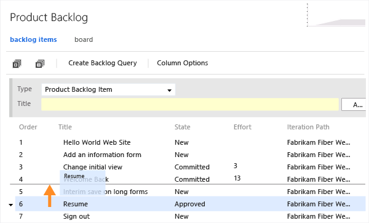Click the Order column header
The height and width of the screenshot is (223, 369).
tap(28, 127)
